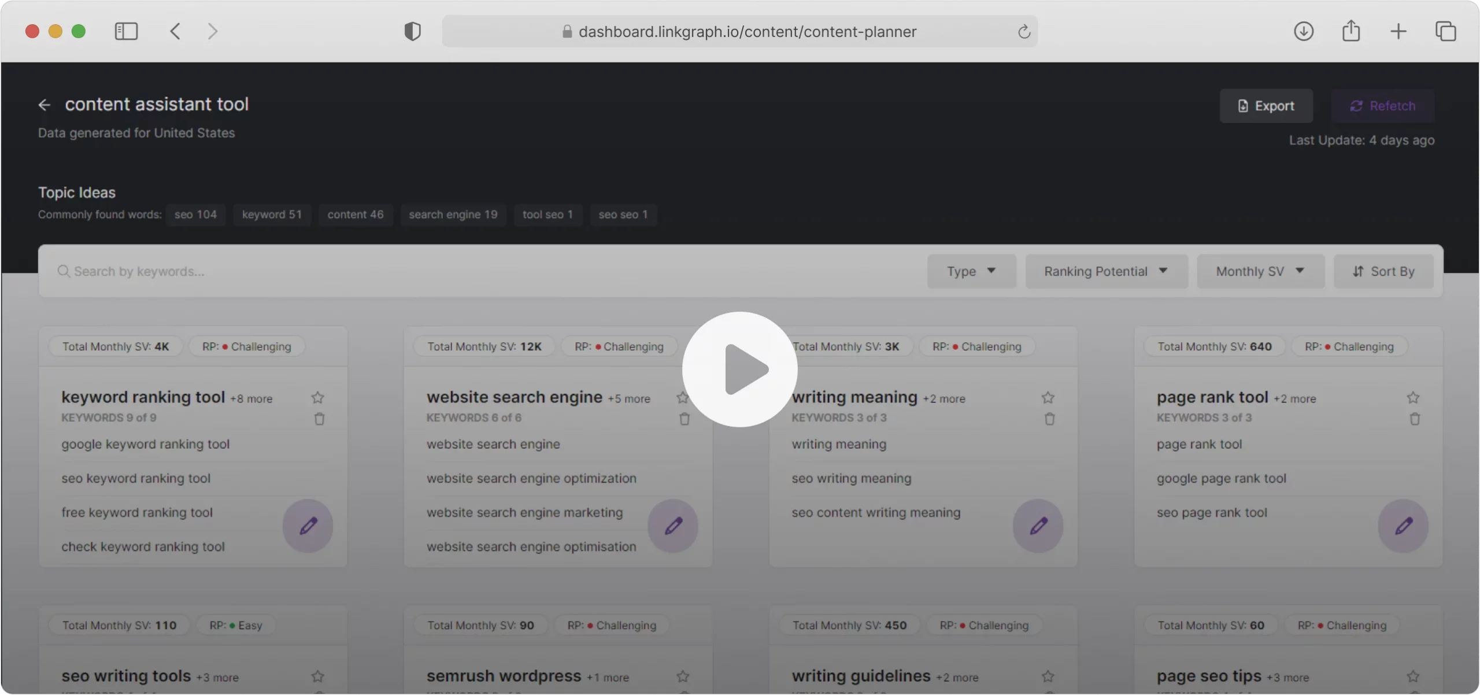Screen dimensions: 1480x695
Task: Select the 'search engine 19' word tag
Action: pyautogui.click(x=453, y=215)
